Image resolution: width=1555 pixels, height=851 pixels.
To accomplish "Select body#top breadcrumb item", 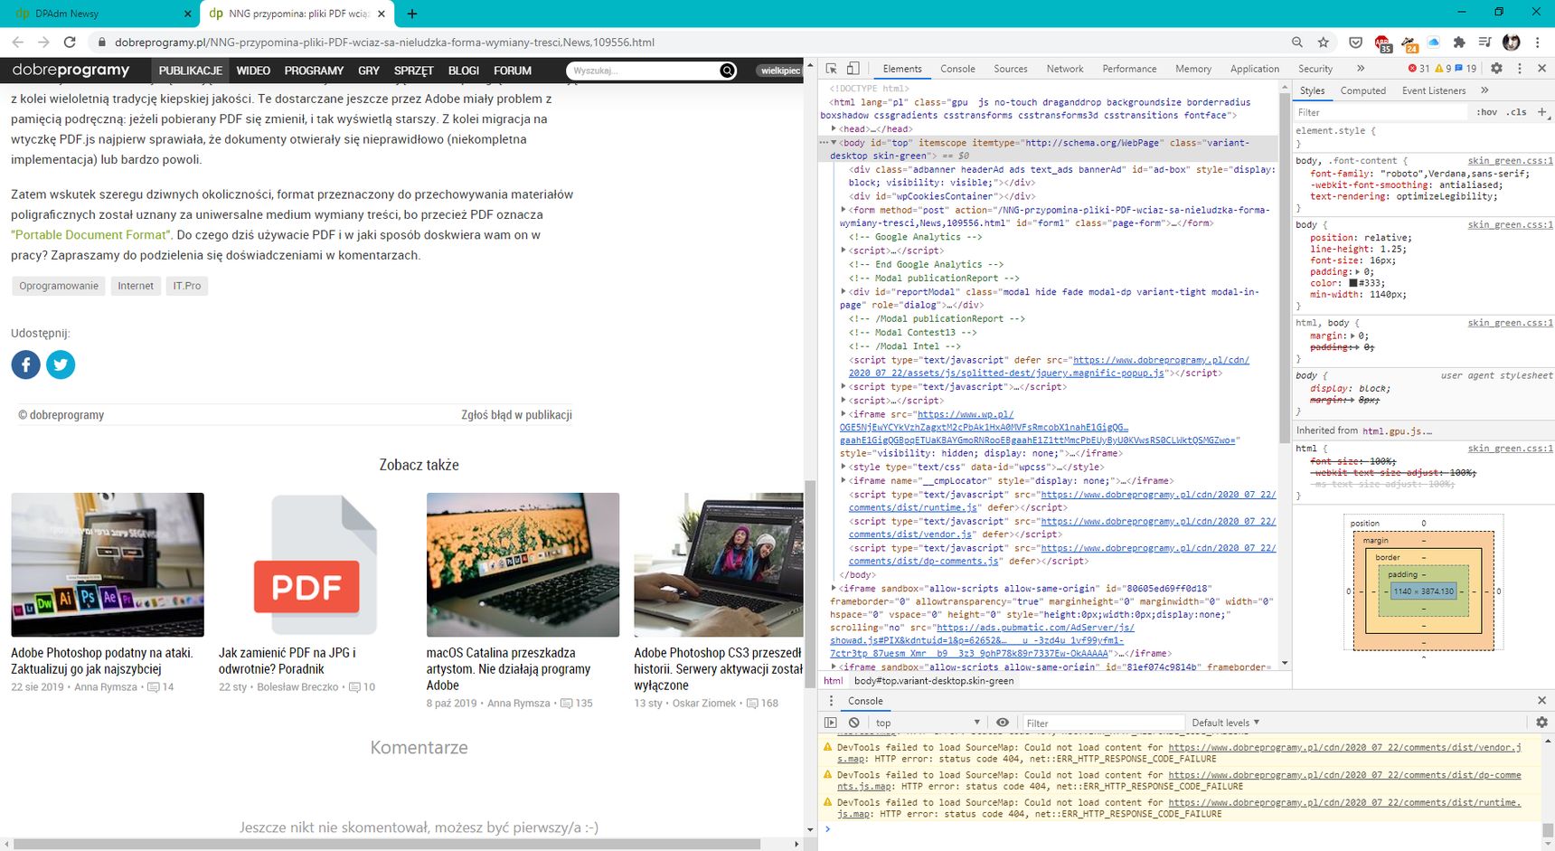I will (934, 681).
